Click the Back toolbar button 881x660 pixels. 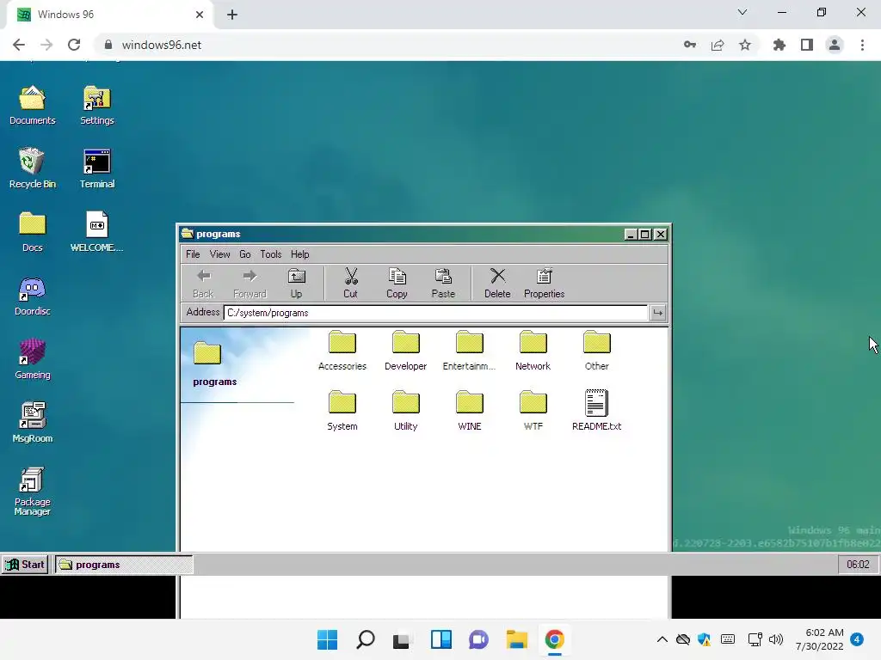[203, 284]
